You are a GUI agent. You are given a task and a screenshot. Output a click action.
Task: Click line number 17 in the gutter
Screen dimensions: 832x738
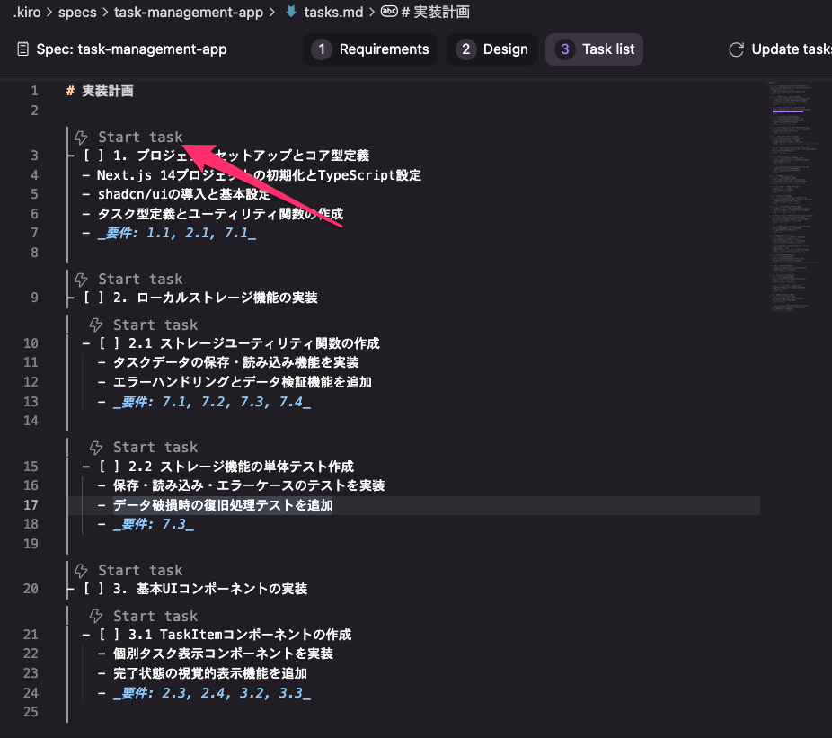(x=31, y=505)
